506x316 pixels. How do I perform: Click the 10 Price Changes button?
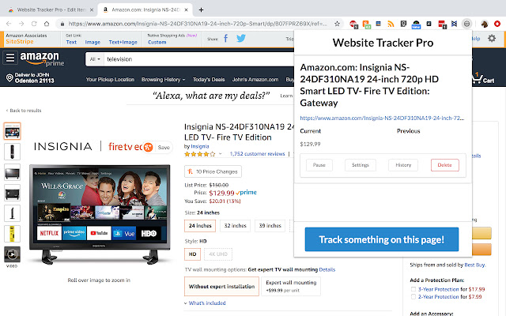213,171
